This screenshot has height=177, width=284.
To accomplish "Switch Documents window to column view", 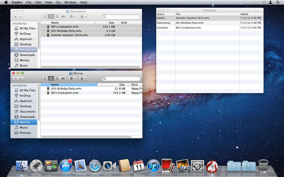I will coord(57,17).
